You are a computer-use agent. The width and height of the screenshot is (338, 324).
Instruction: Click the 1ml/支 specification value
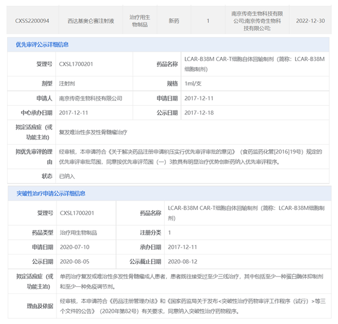coord(193,83)
